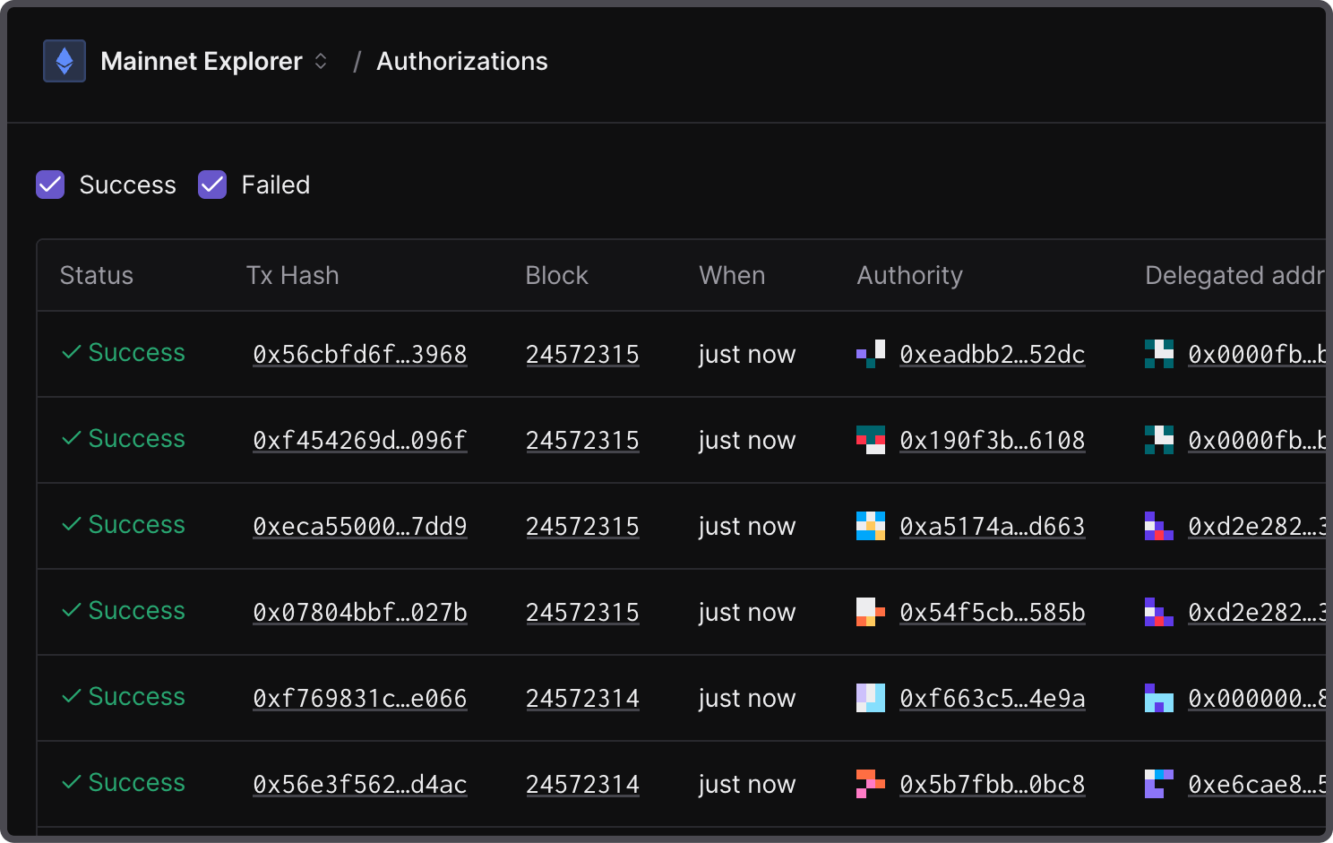Open transaction 0xeca55000...7dd9

tap(359, 527)
